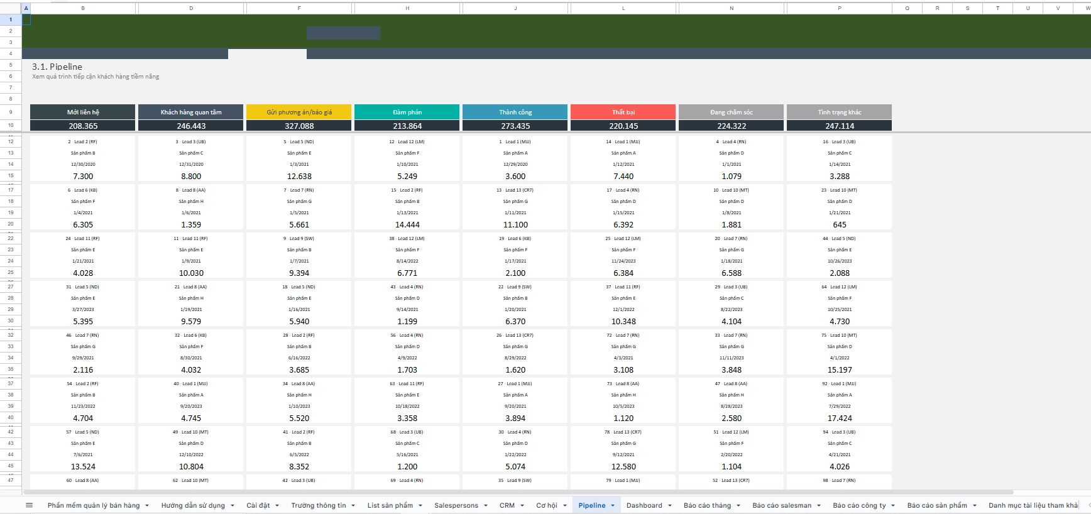Open the all sheets list icon
Screen dimensions: 1091x514
point(29,505)
